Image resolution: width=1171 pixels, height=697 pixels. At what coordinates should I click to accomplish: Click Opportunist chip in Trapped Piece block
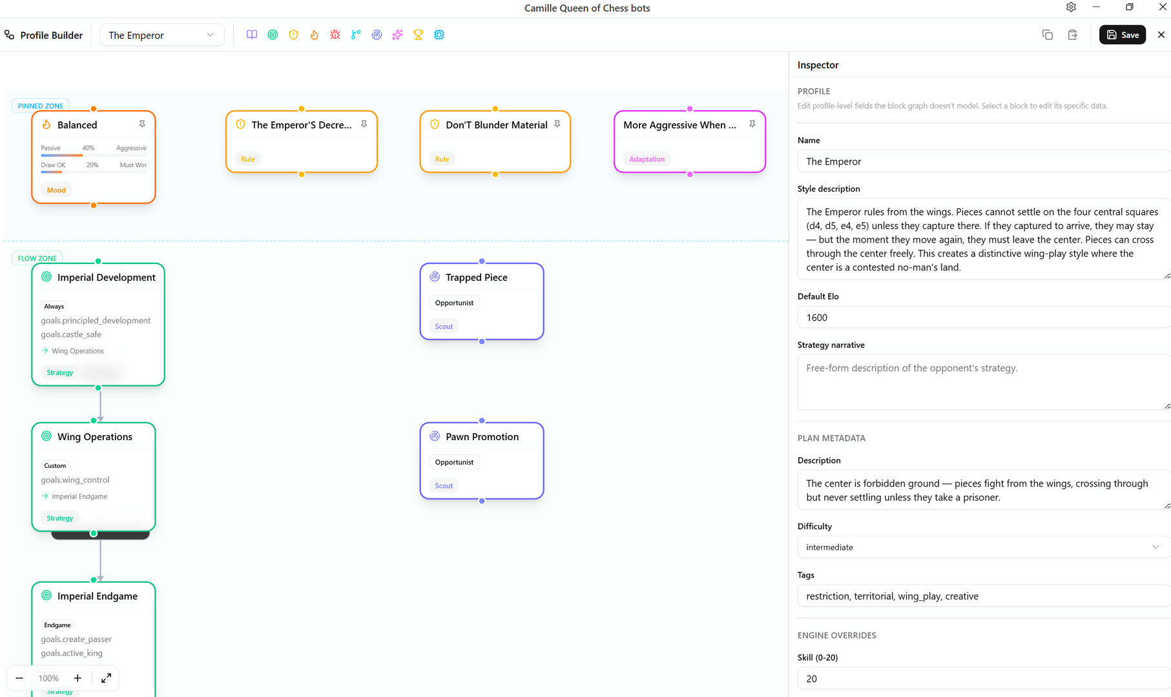tap(454, 303)
